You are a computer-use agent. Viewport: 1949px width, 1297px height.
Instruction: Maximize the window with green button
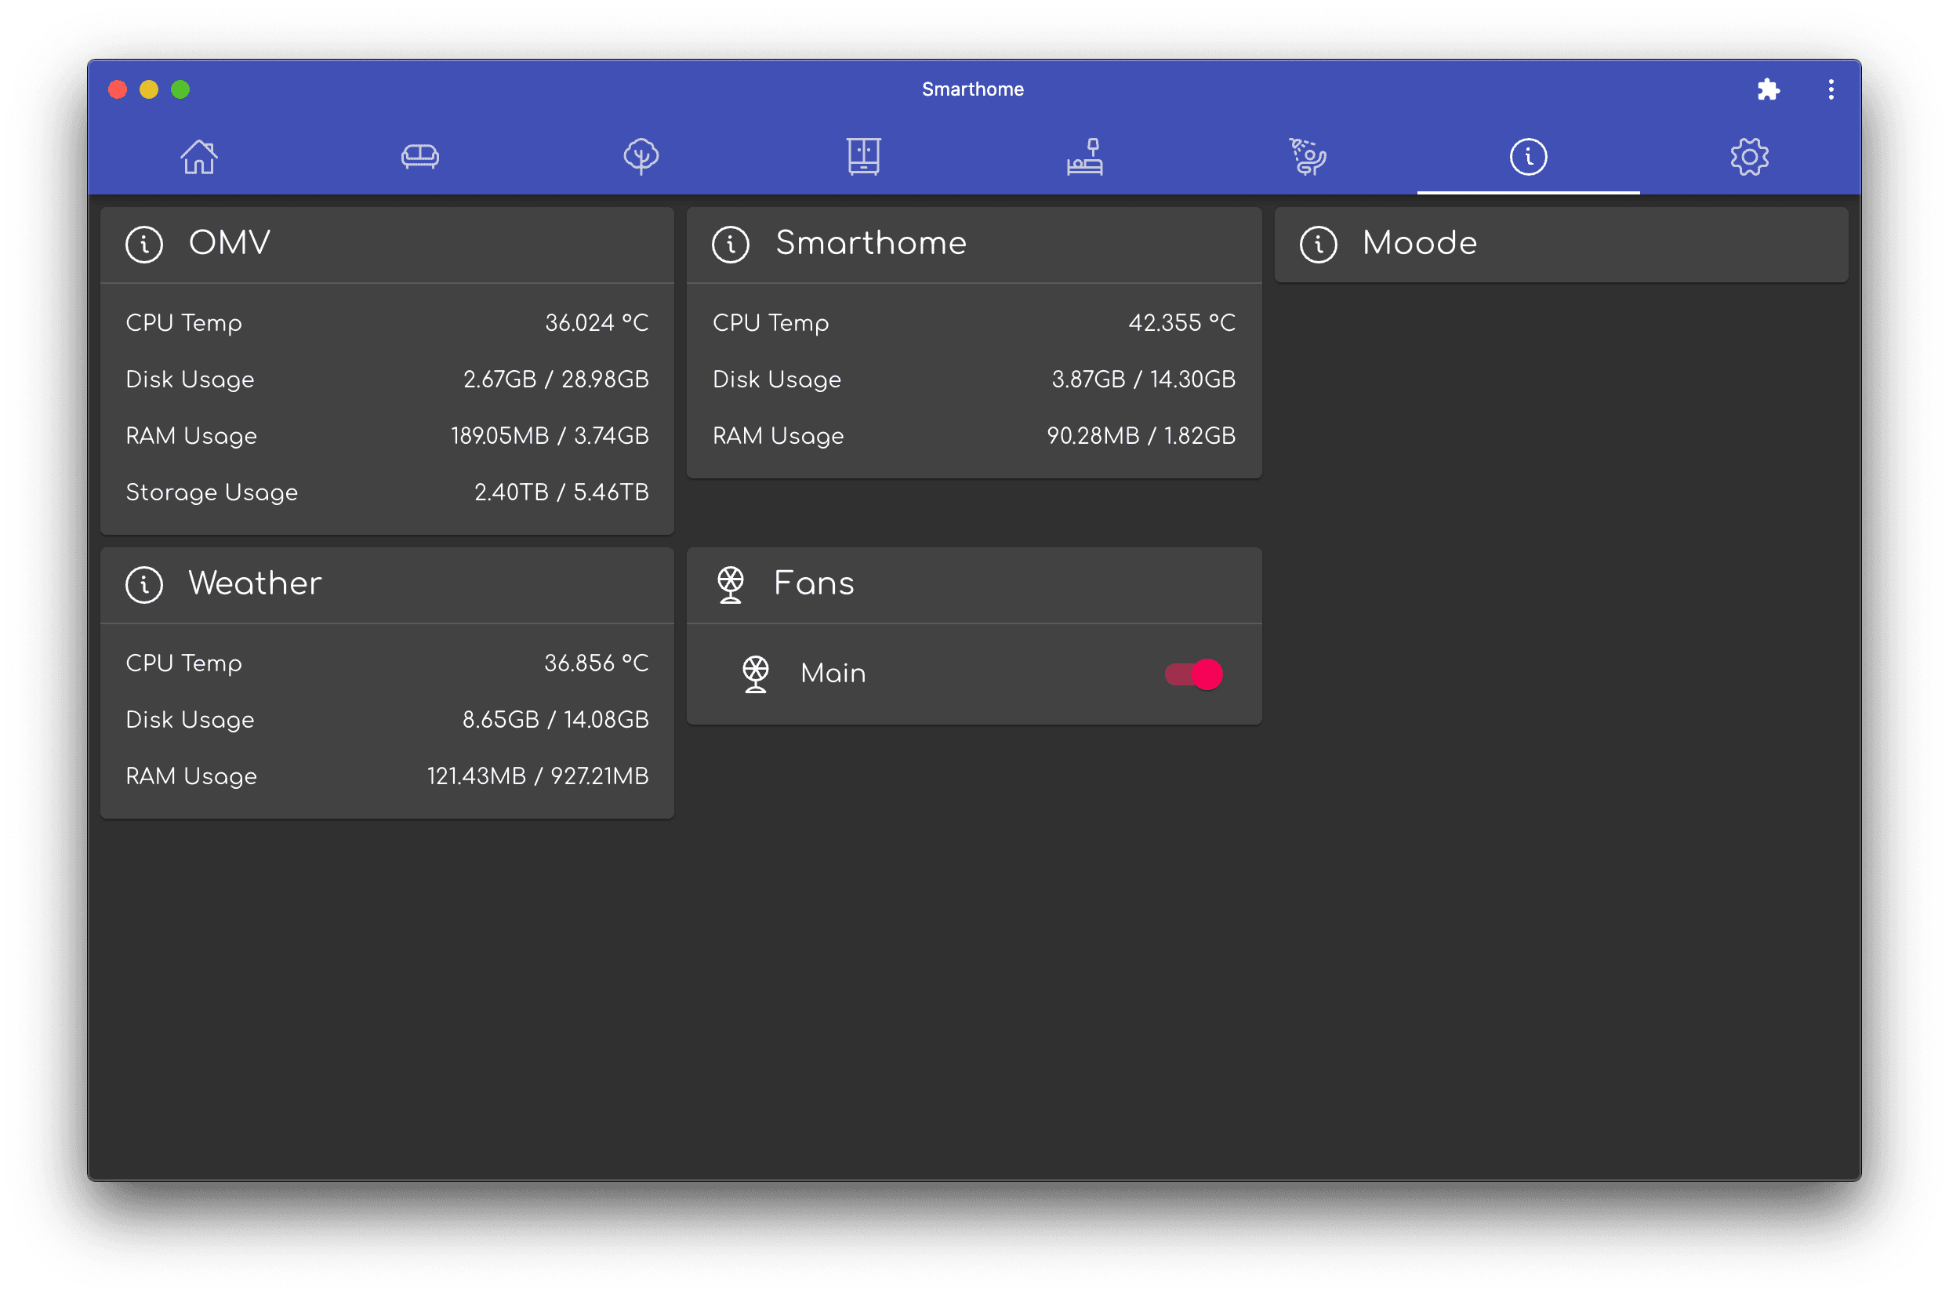click(180, 89)
